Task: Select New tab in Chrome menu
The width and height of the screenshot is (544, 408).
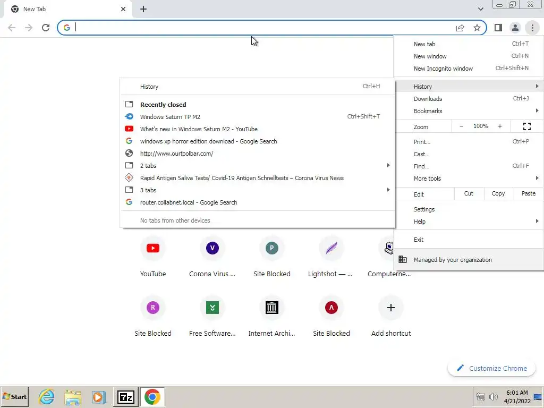Action: (469, 44)
